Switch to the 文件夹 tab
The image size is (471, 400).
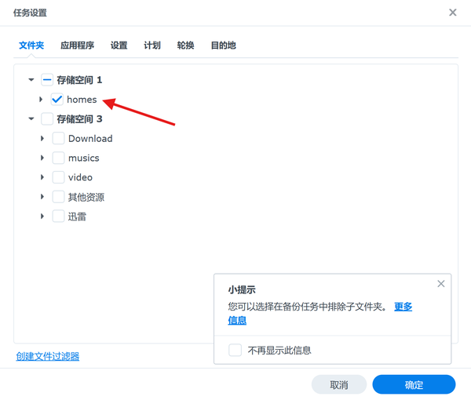31,45
